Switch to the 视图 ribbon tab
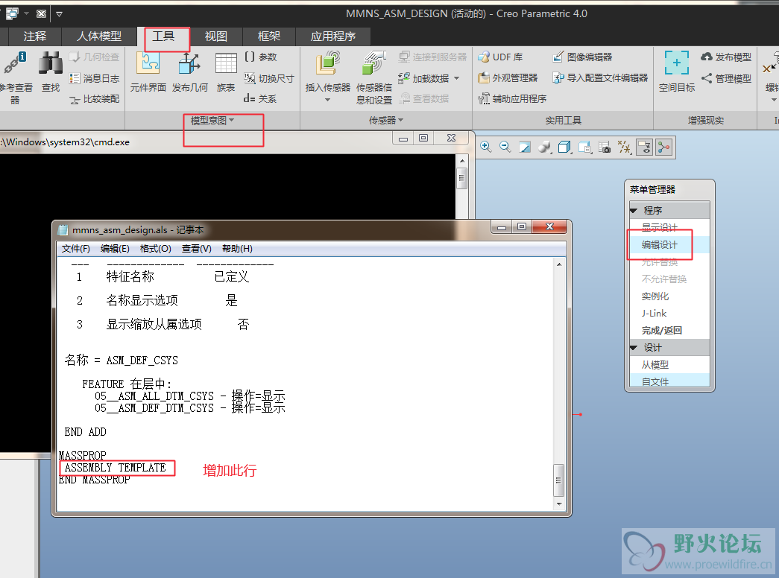Screen dimensions: 779x578 [216, 36]
